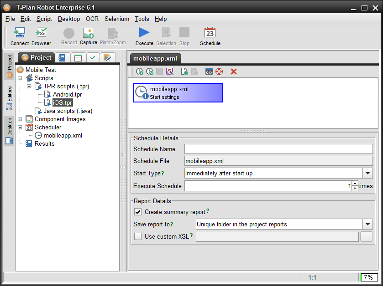
Task: Enable the Use custom XSL checkbox
Action: point(138,236)
